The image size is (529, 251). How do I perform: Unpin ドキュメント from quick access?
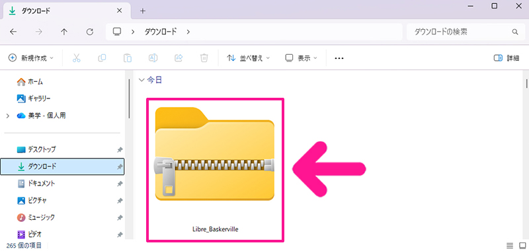[120, 184]
